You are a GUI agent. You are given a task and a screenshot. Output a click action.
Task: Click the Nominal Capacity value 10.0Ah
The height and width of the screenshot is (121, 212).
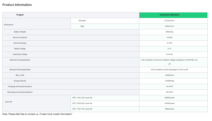169,38
